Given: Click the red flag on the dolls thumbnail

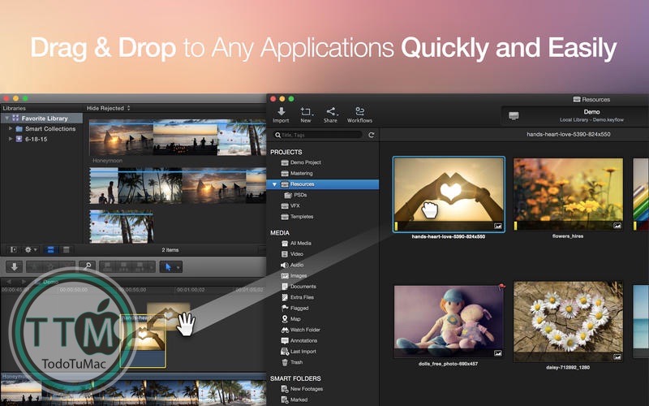Looking at the screenshot, I should 501,287.
